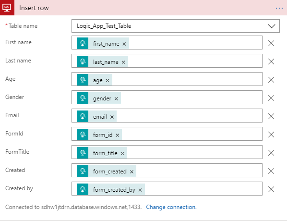Expand the Table name dropdown
Image resolution: width=287 pixels, height=221 pixels.
coord(272,26)
